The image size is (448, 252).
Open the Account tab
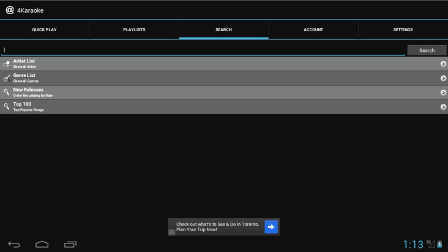tap(313, 30)
